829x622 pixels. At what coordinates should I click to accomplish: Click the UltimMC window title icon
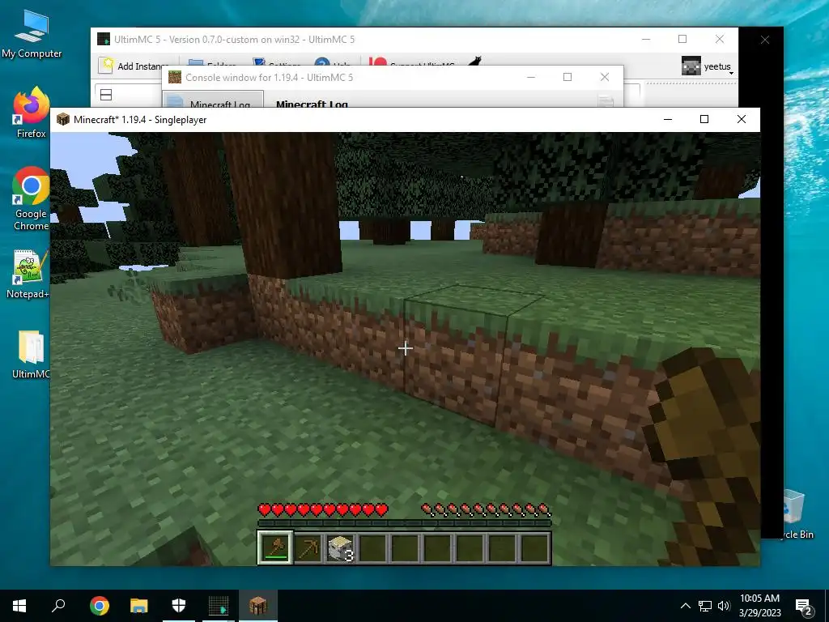tap(104, 39)
